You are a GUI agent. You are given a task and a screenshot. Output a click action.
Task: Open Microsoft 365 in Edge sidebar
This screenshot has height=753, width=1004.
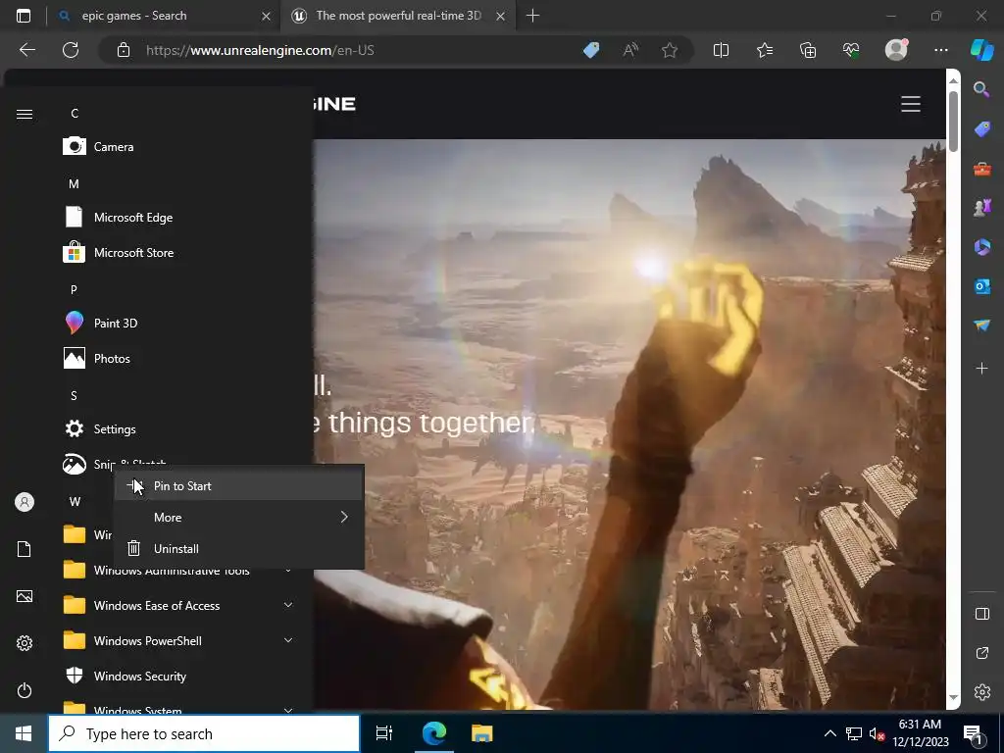tap(981, 246)
